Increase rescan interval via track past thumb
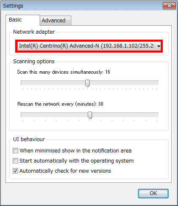178x206 pixels. click(125, 115)
